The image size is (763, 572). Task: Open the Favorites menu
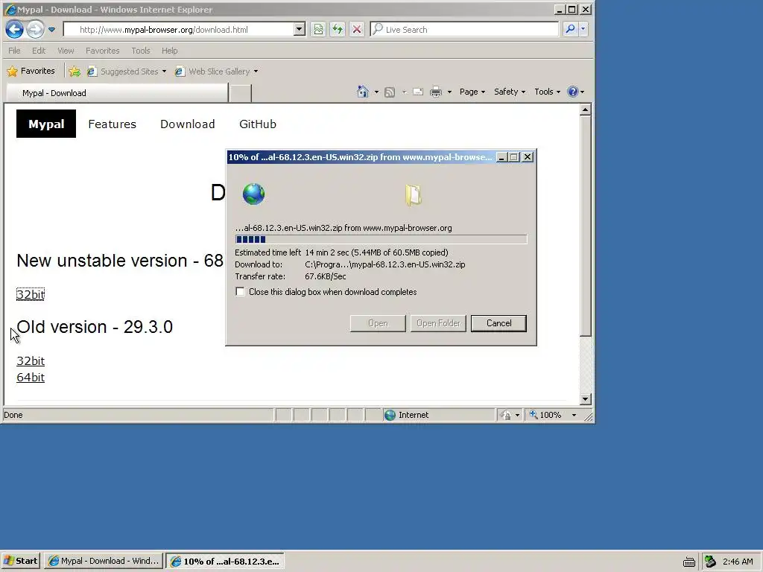pos(102,51)
